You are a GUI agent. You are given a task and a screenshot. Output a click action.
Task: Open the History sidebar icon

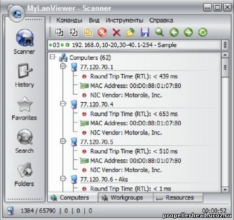tap(25, 71)
